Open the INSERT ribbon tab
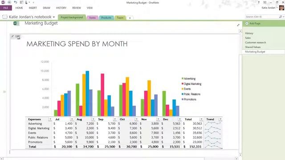Screen dimensions: 285x160 click(33, 8)
